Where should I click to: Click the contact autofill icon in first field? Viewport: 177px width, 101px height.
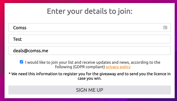165,27
